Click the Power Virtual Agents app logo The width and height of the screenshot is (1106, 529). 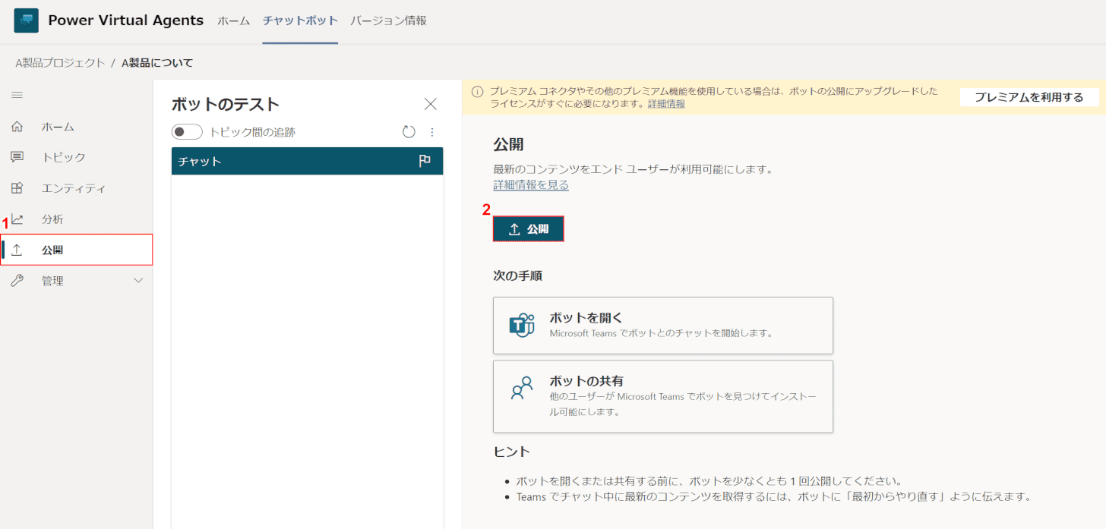(26, 20)
